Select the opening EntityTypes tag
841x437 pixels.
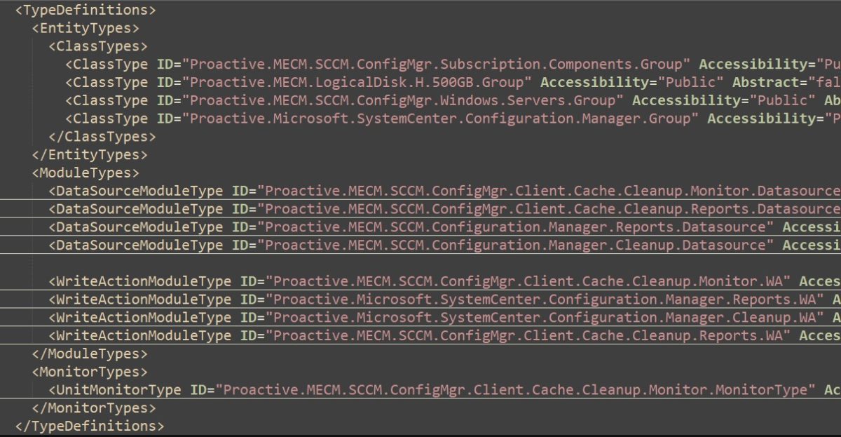click(86, 29)
